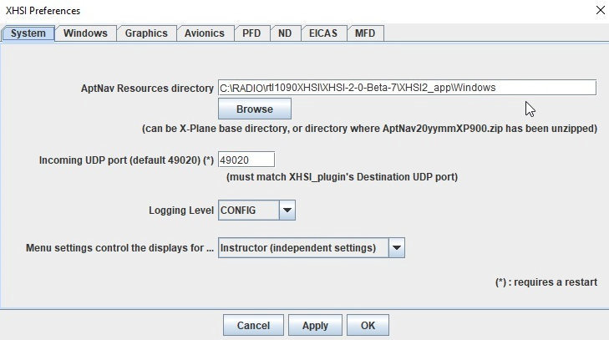The height and width of the screenshot is (340, 609).
Task: Go to the PFD tab
Action: pos(251,33)
